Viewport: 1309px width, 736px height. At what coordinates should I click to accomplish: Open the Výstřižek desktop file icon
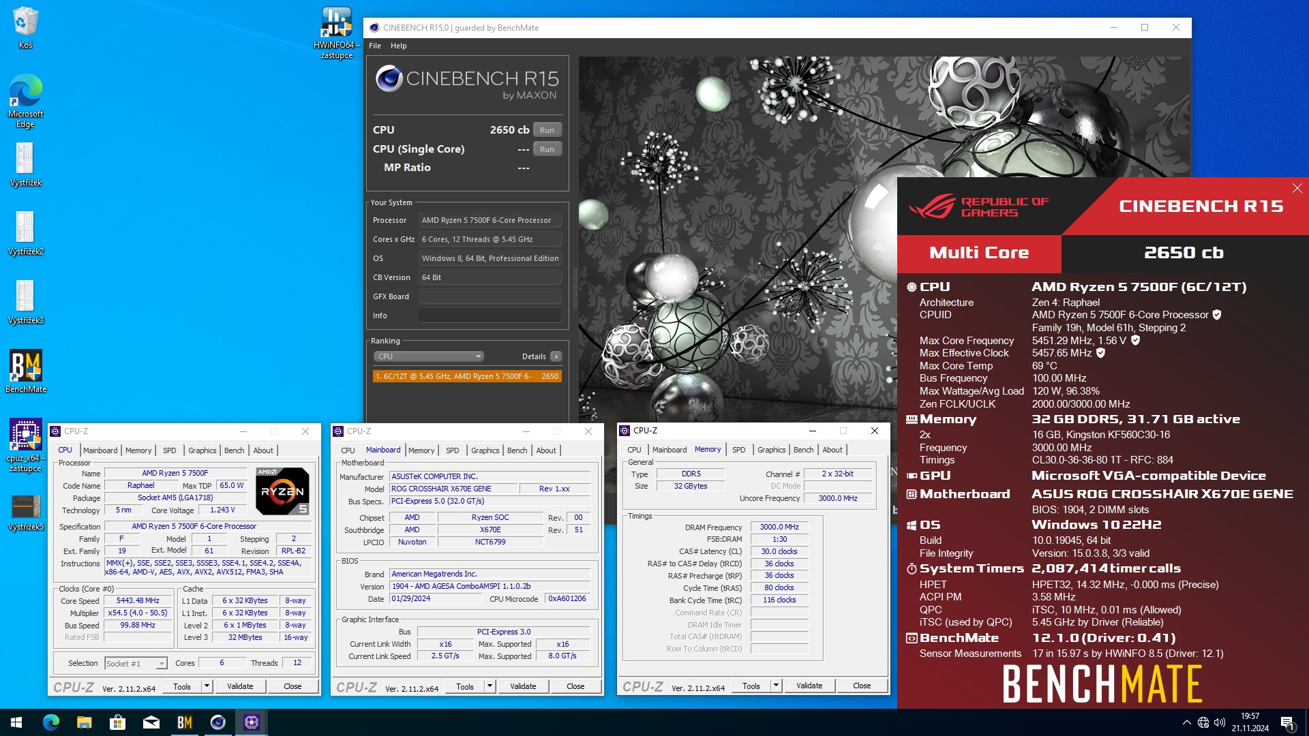(25, 164)
